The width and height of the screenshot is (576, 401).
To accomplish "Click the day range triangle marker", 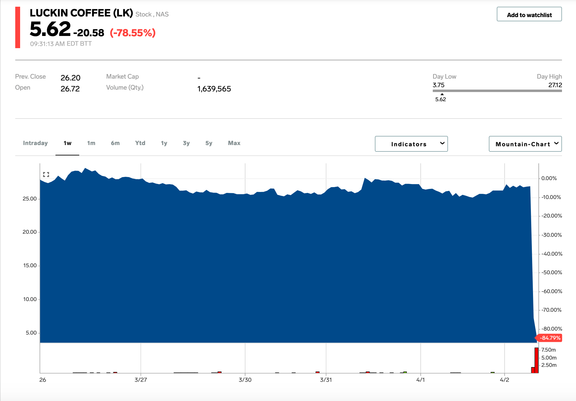I will pyautogui.click(x=442, y=94).
